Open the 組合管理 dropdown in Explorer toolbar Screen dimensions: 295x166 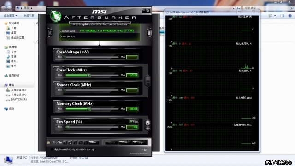coord(10,15)
